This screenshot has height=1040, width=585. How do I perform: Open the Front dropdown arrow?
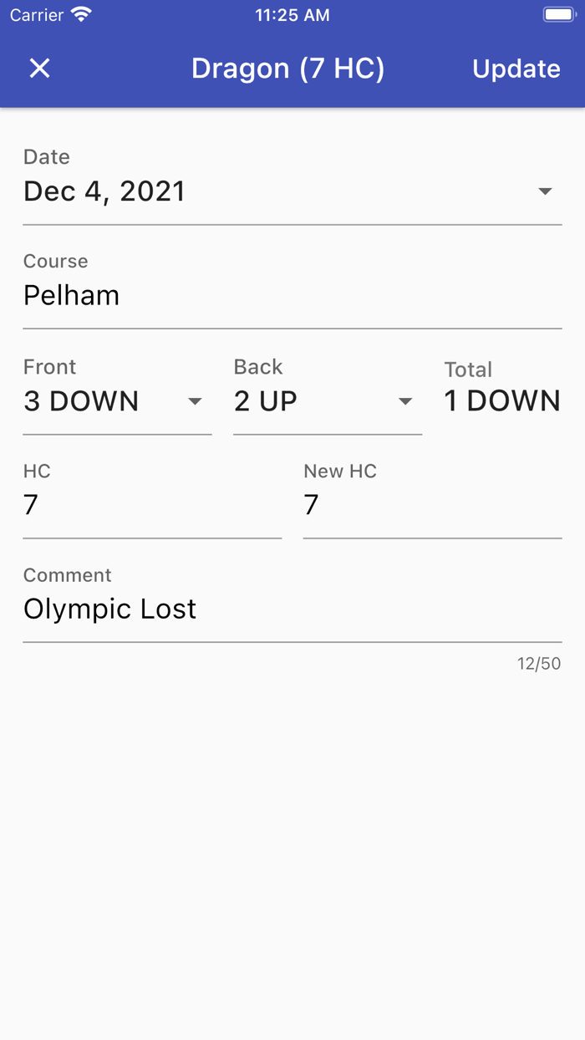point(195,401)
